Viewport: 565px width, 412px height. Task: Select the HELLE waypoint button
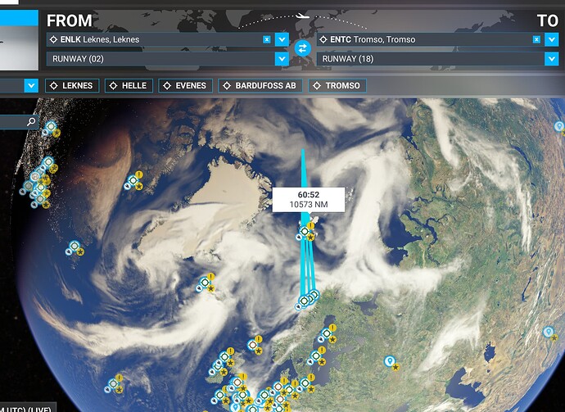click(129, 86)
